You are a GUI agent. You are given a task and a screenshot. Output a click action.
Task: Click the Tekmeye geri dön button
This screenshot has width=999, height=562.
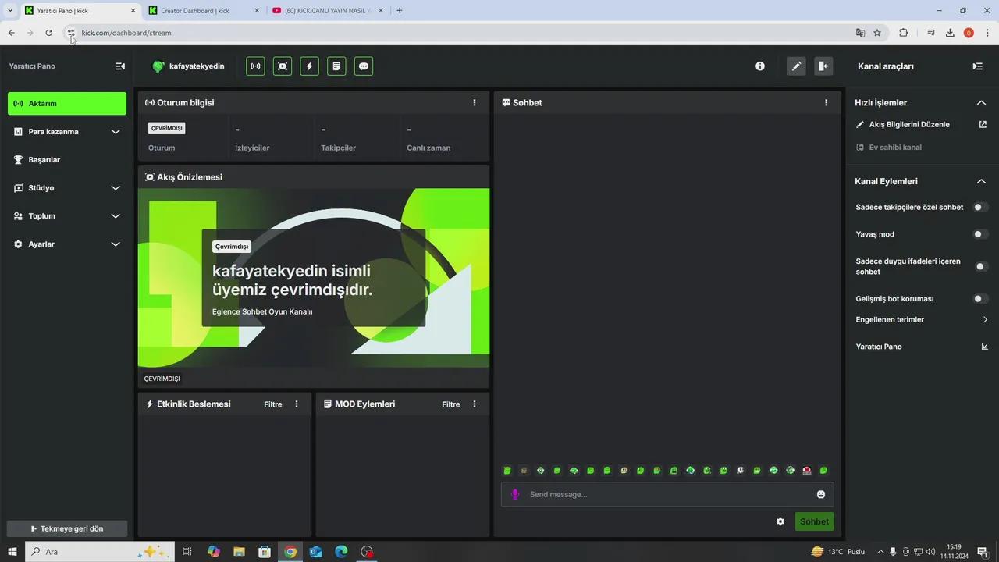click(66, 528)
